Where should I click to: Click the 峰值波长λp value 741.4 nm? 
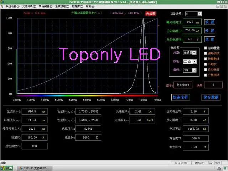tap(35, 120)
